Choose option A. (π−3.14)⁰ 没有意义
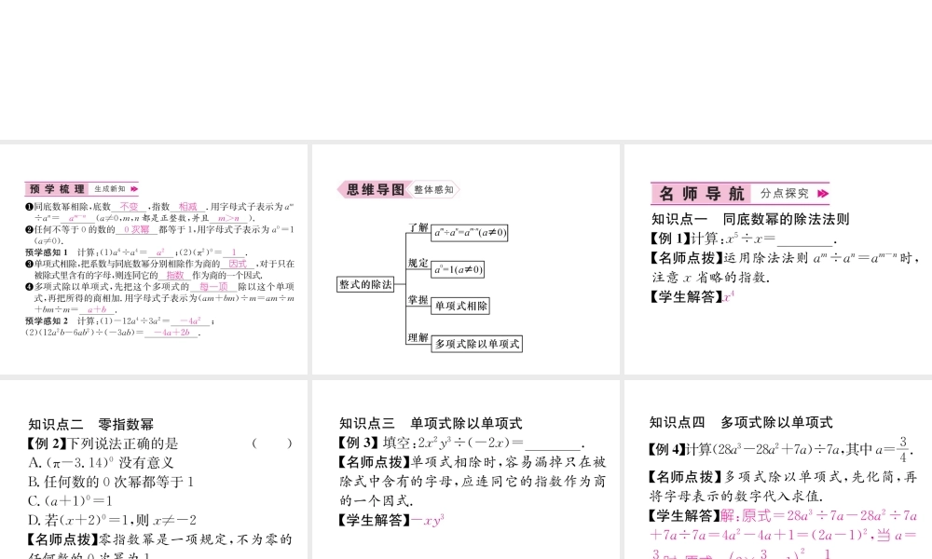 tap(101, 462)
